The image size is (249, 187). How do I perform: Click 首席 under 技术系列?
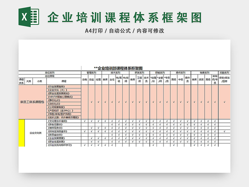coord(105,79)
